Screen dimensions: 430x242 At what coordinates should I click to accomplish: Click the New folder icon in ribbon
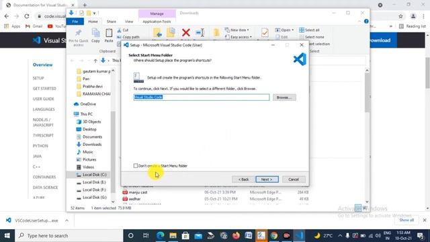tap(216, 33)
